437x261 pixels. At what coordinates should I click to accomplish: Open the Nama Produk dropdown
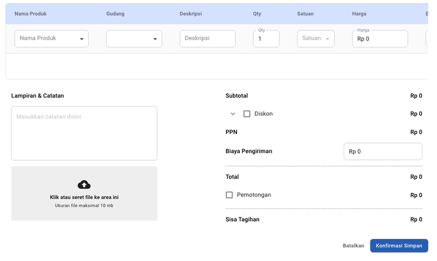pos(52,38)
